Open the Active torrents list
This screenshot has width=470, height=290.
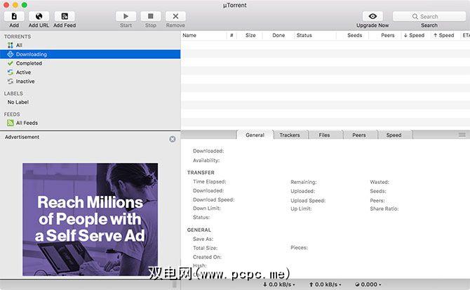(90, 72)
